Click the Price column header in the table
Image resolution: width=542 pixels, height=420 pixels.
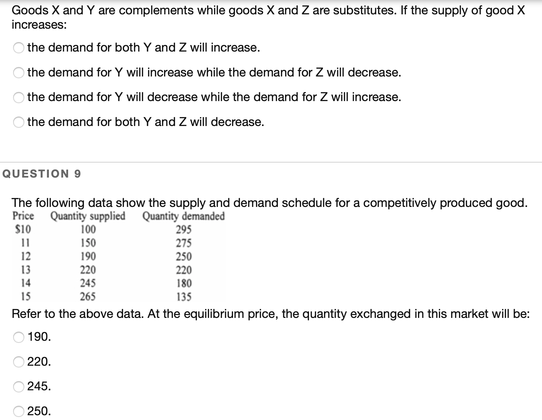pyautogui.click(x=24, y=216)
